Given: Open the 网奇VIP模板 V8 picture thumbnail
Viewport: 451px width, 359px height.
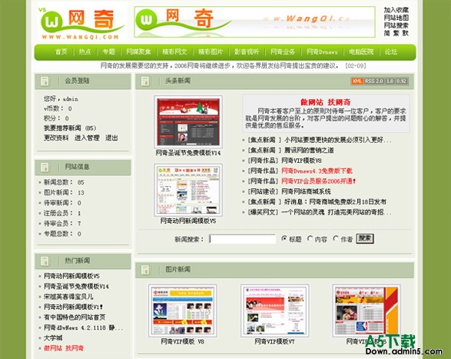Looking at the screenshot, I should 182,311.
